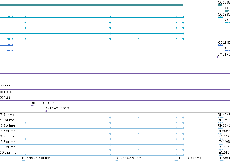Click the clone label ending in 01D16
Image resolution: width=230 pixels, height=162 pixels.
6,92
